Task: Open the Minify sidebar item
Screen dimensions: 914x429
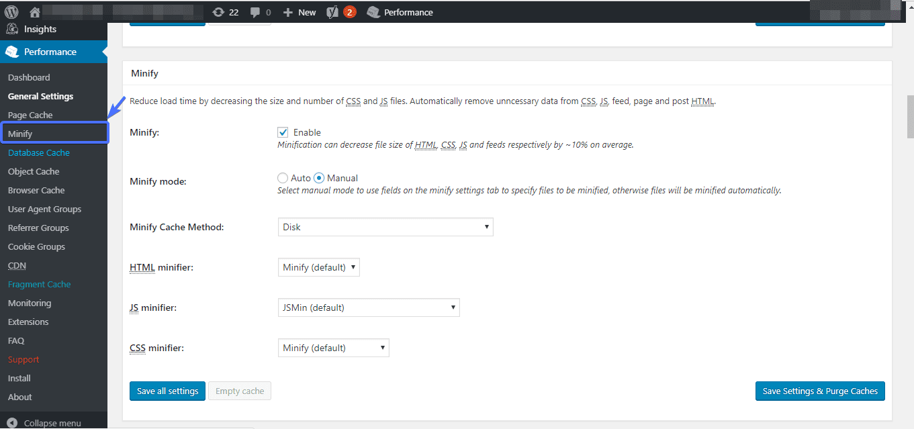Action: tap(54, 134)
